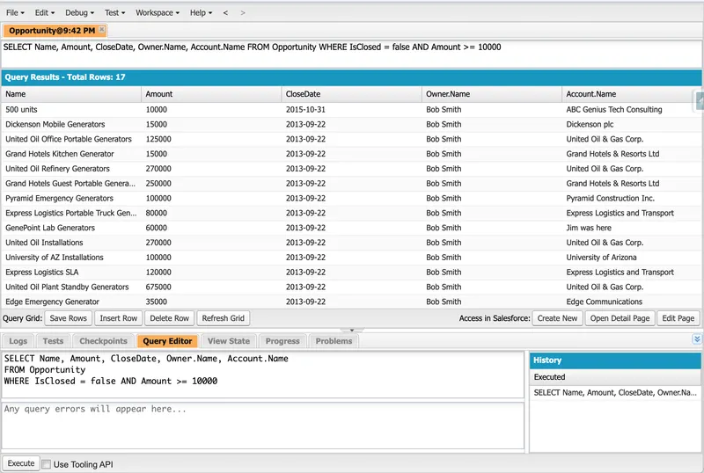Go back with the < navigation arrow

225,12
